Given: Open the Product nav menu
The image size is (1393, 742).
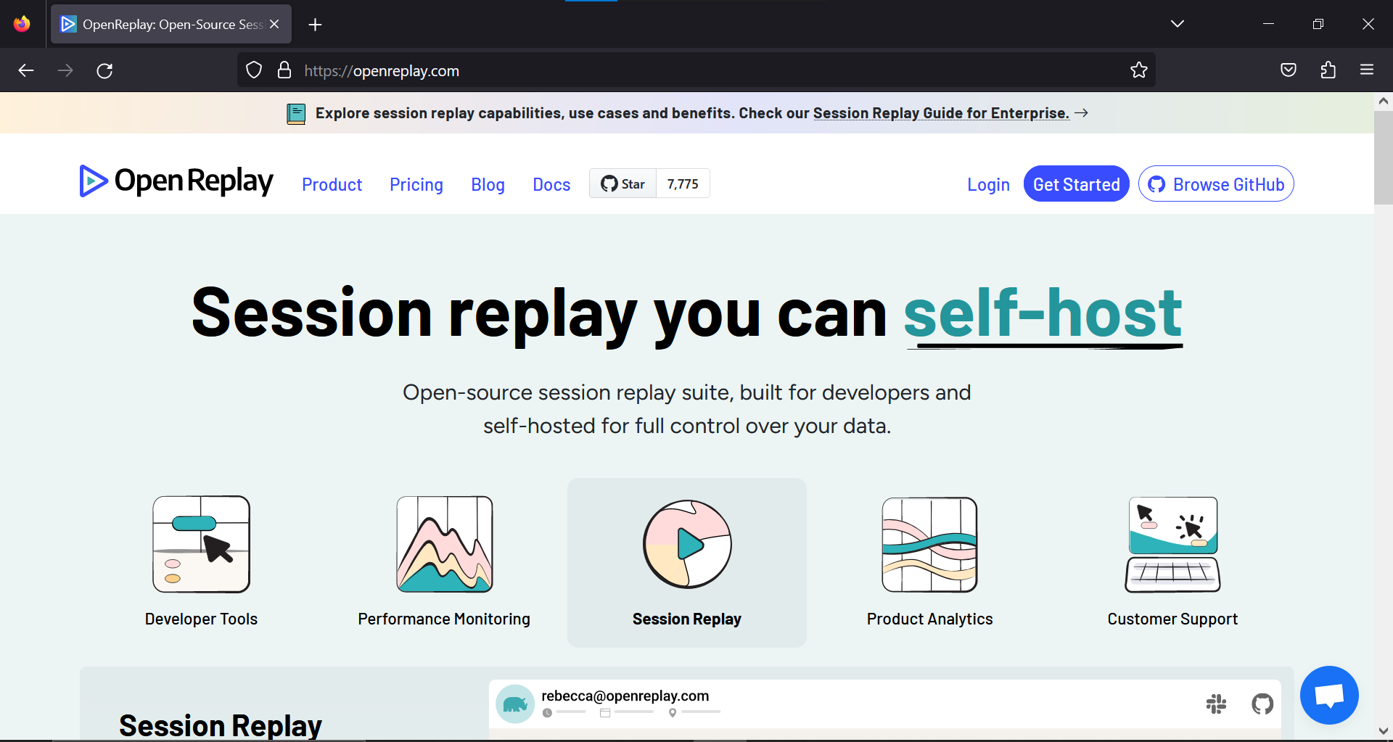Looking at the screenshot, I should point(332,185).
